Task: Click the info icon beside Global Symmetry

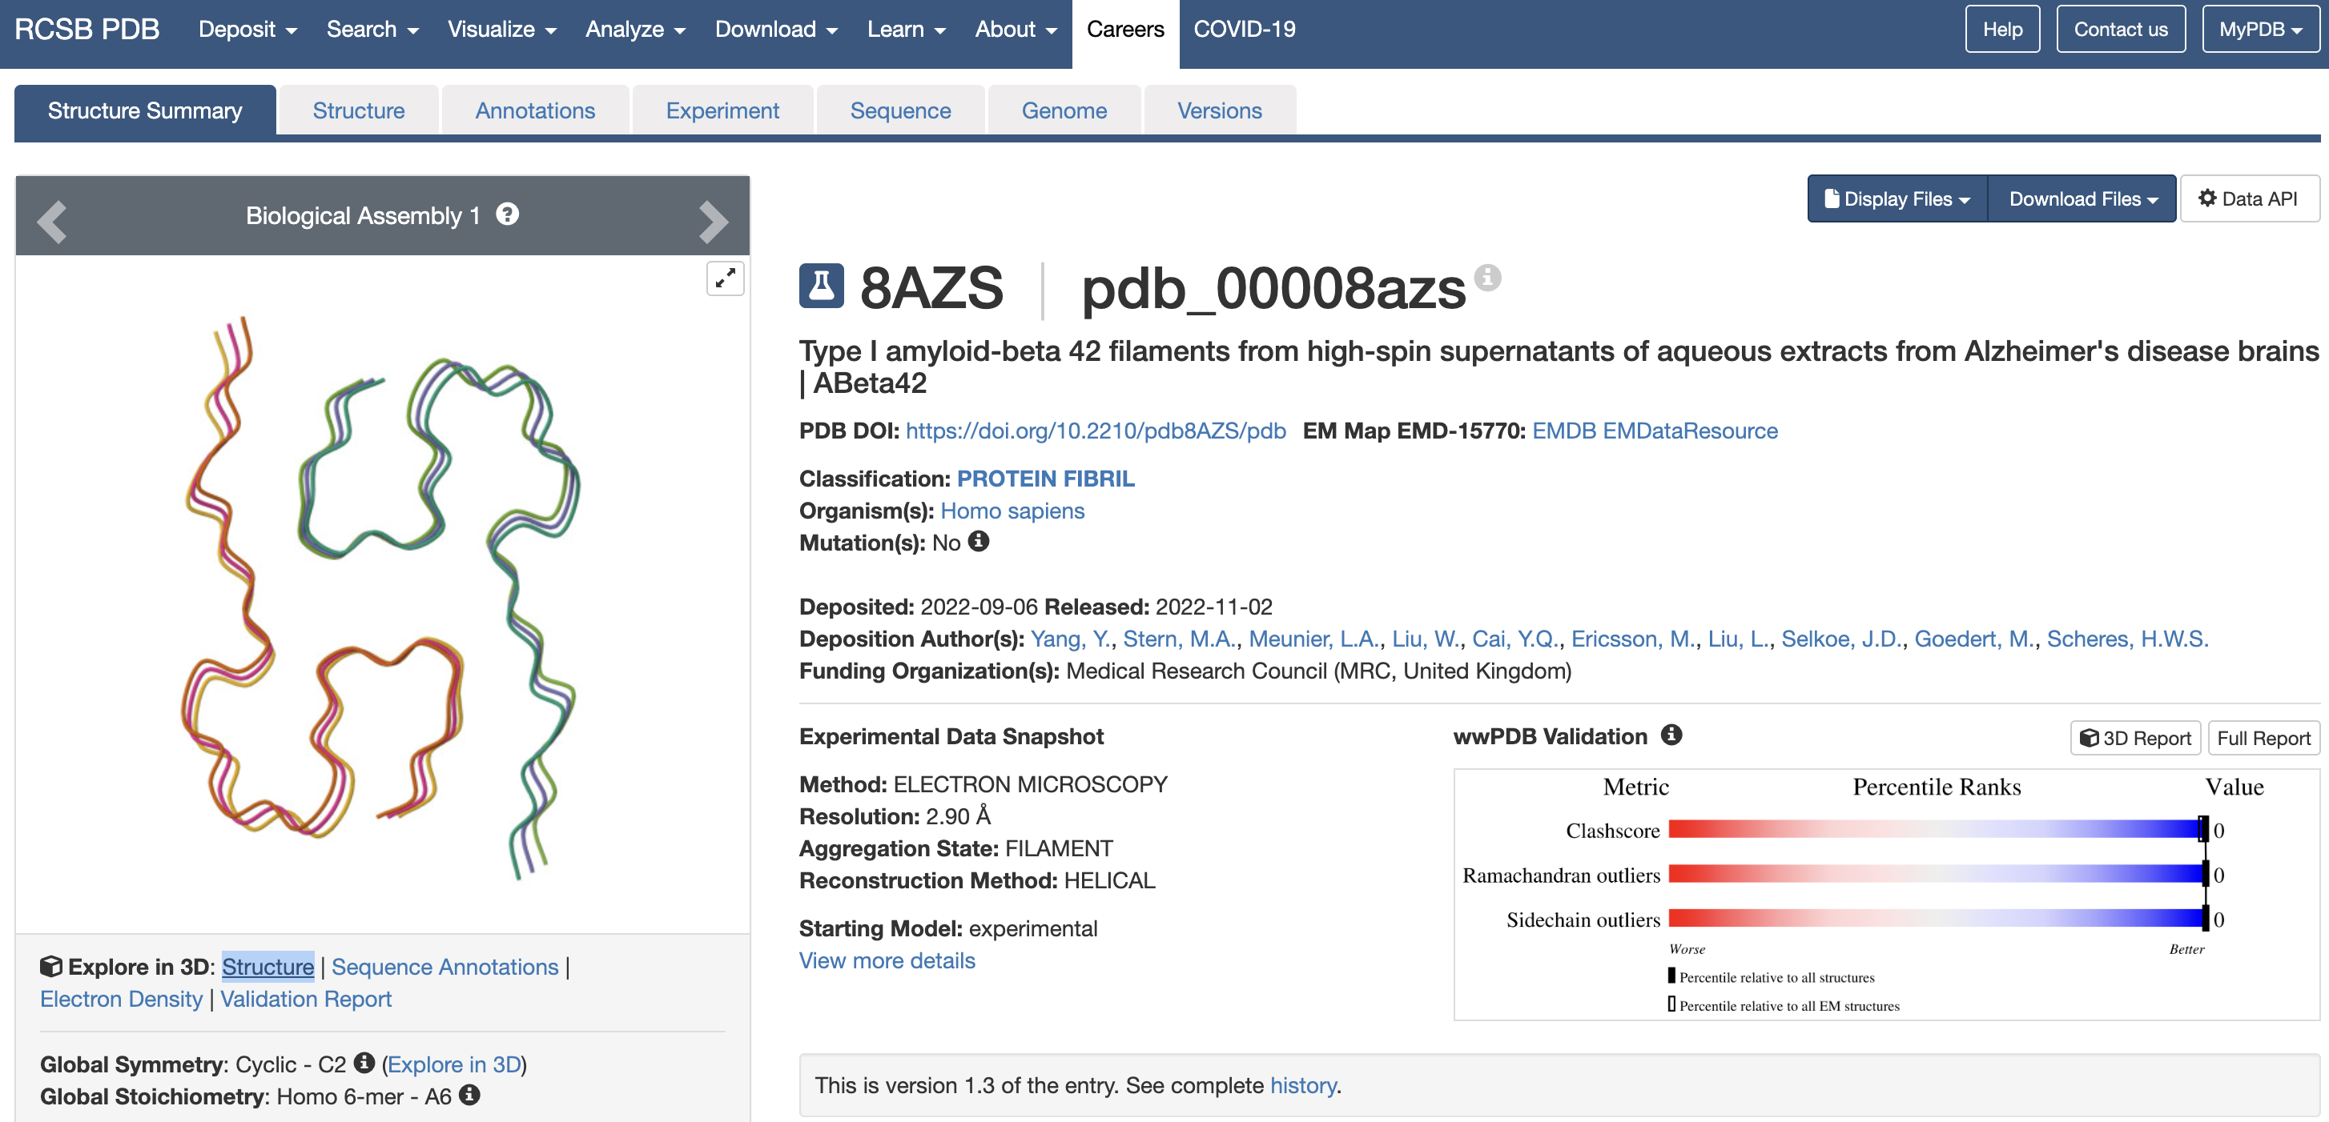Action: (x=364, y=1064)
